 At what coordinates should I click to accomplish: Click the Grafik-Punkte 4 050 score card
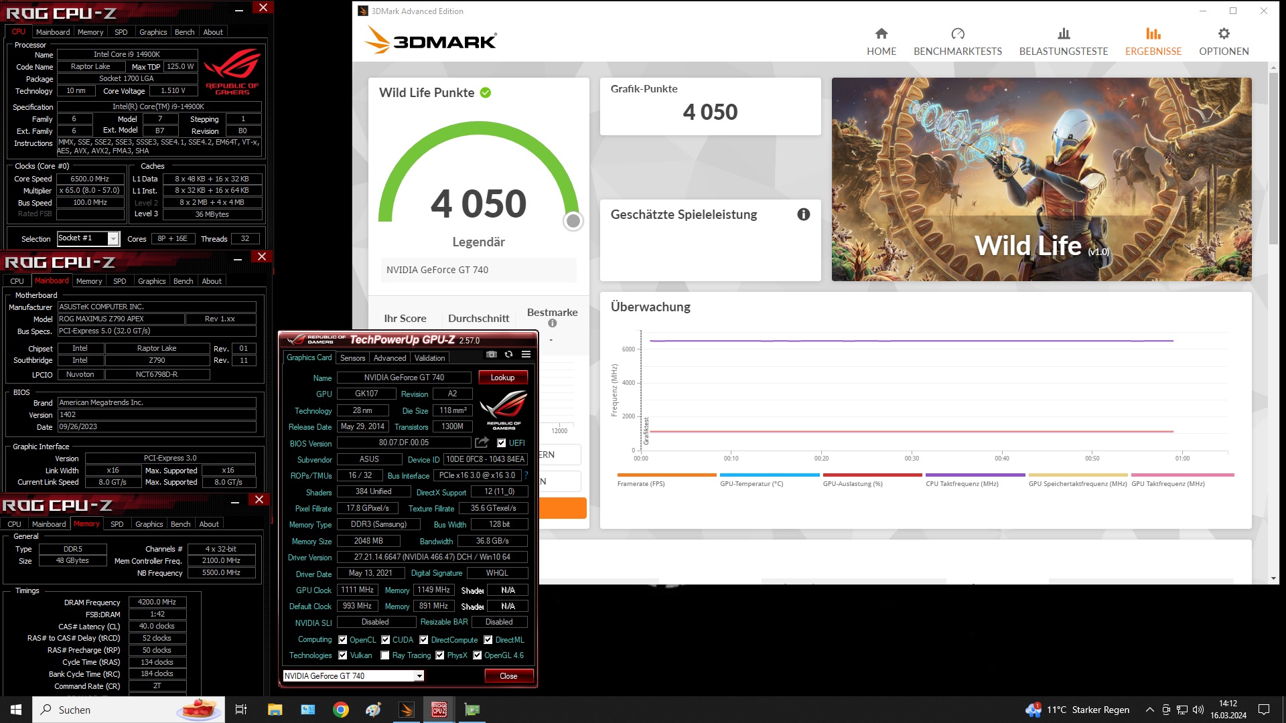(711, 106)
